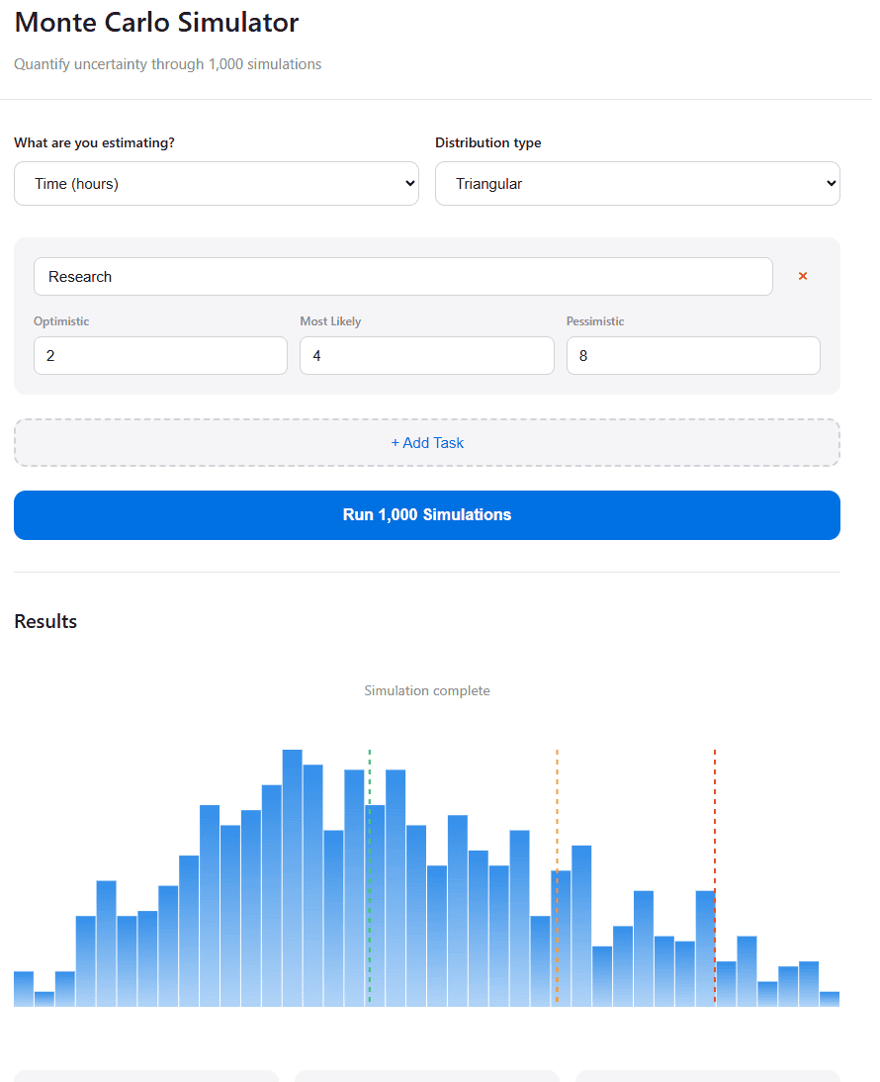Click the green dashed percentile marker
Viewport: 880px width, 1082px height.
pos(369,875)
